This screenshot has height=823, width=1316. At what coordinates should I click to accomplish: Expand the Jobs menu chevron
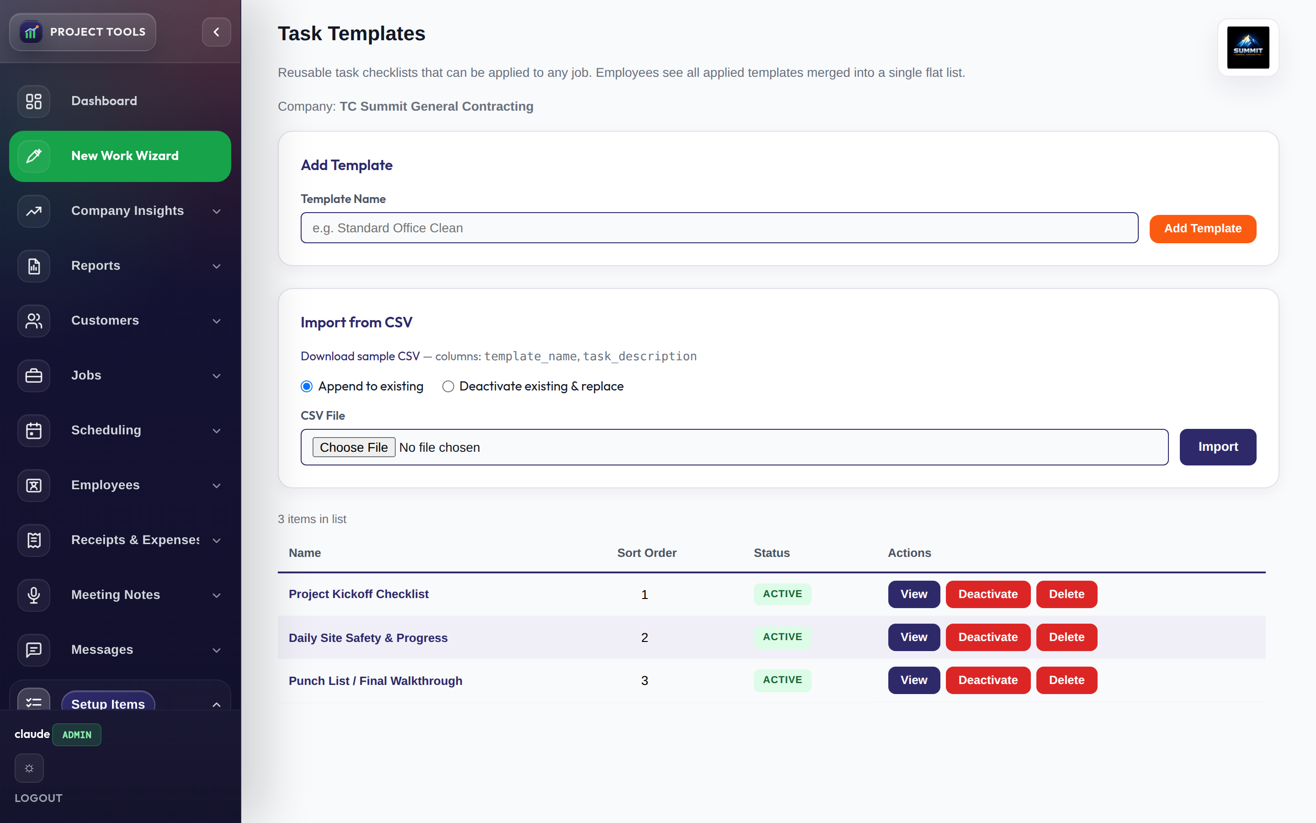pos(217,376)
